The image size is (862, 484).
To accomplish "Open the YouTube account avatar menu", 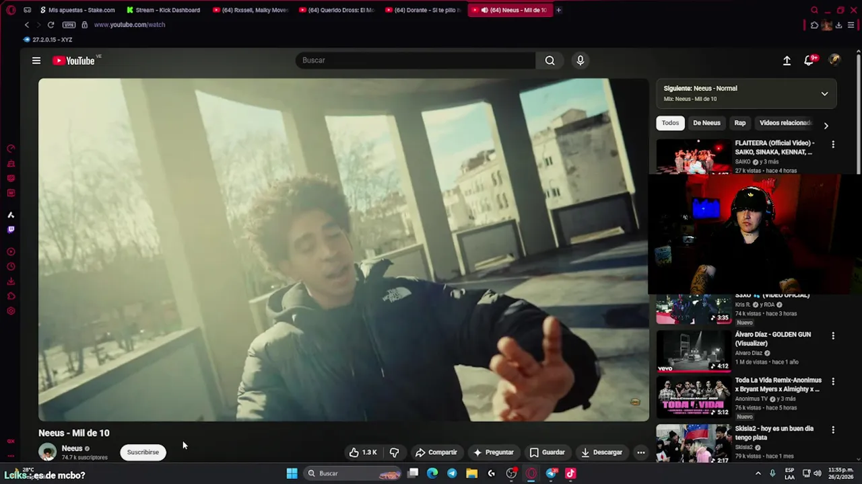I will 834,61.
